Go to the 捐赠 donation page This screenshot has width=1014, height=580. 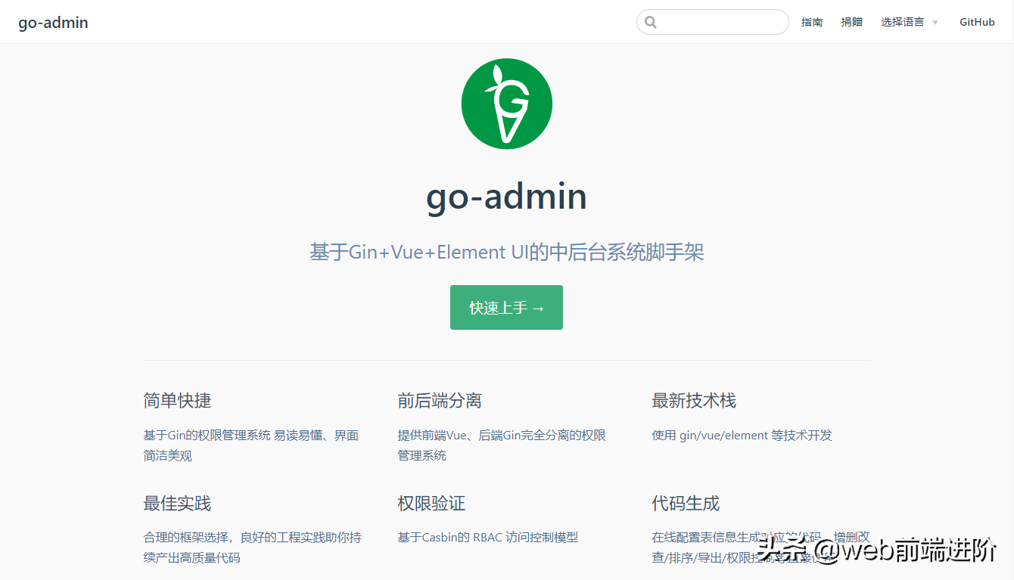click(852, 22)
